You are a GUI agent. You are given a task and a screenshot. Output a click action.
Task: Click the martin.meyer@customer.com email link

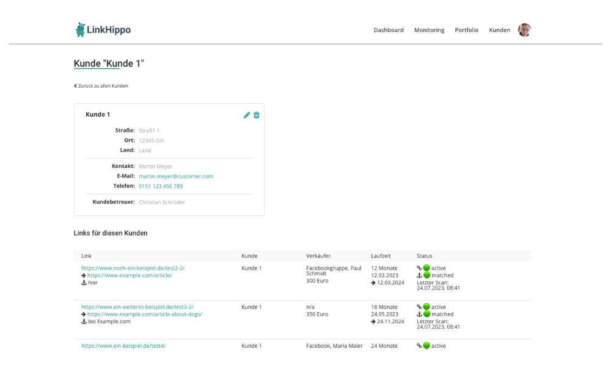(175, 176)
